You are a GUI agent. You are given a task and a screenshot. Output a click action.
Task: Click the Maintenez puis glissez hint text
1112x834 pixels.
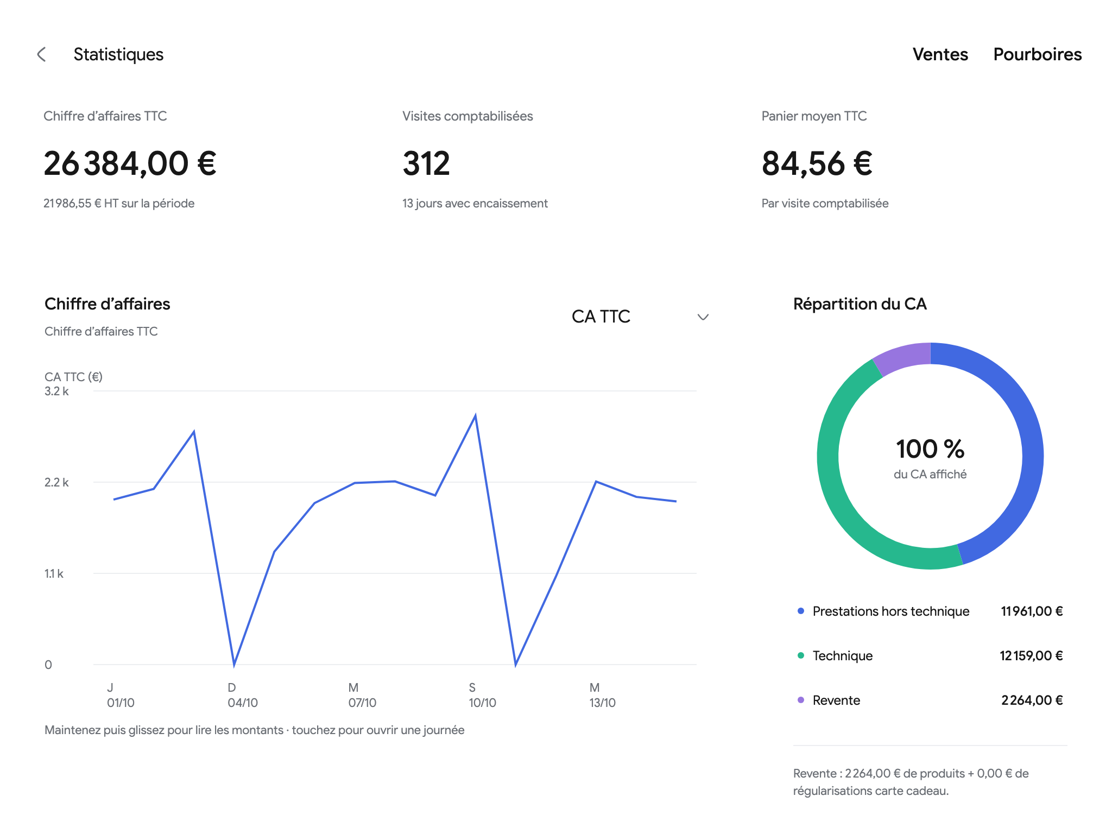[254, 730]
